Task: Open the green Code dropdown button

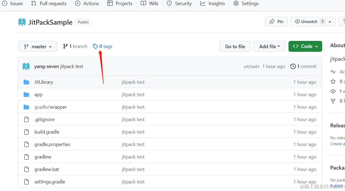Action: click(305, 46)
